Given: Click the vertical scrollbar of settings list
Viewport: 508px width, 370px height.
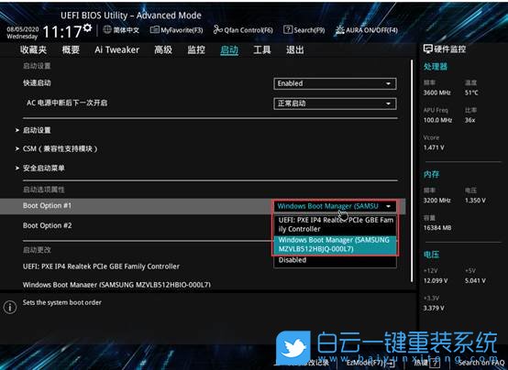Looking at the screenshot, I should [x=412, y=170].
